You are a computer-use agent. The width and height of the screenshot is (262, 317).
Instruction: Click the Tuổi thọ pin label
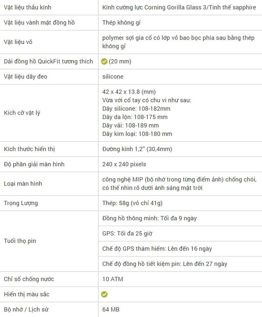click(x=20, y=241)
